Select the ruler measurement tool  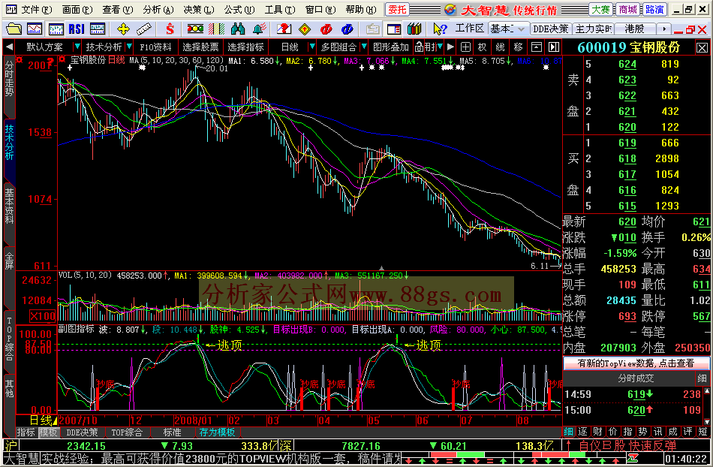(x=144, y=29)
